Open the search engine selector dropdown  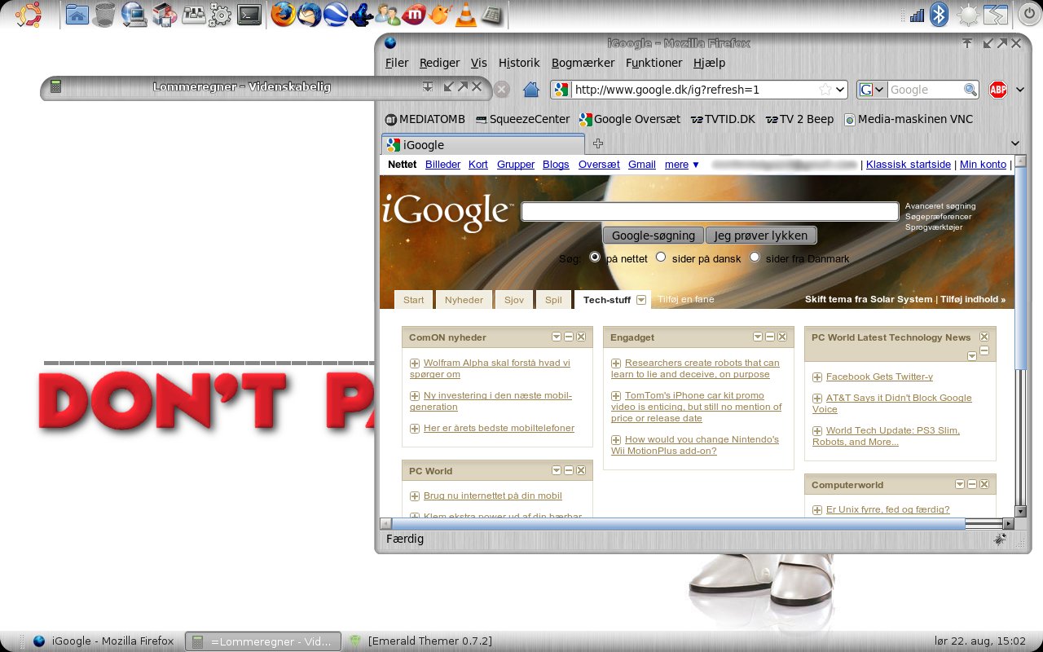pos(871,90)
